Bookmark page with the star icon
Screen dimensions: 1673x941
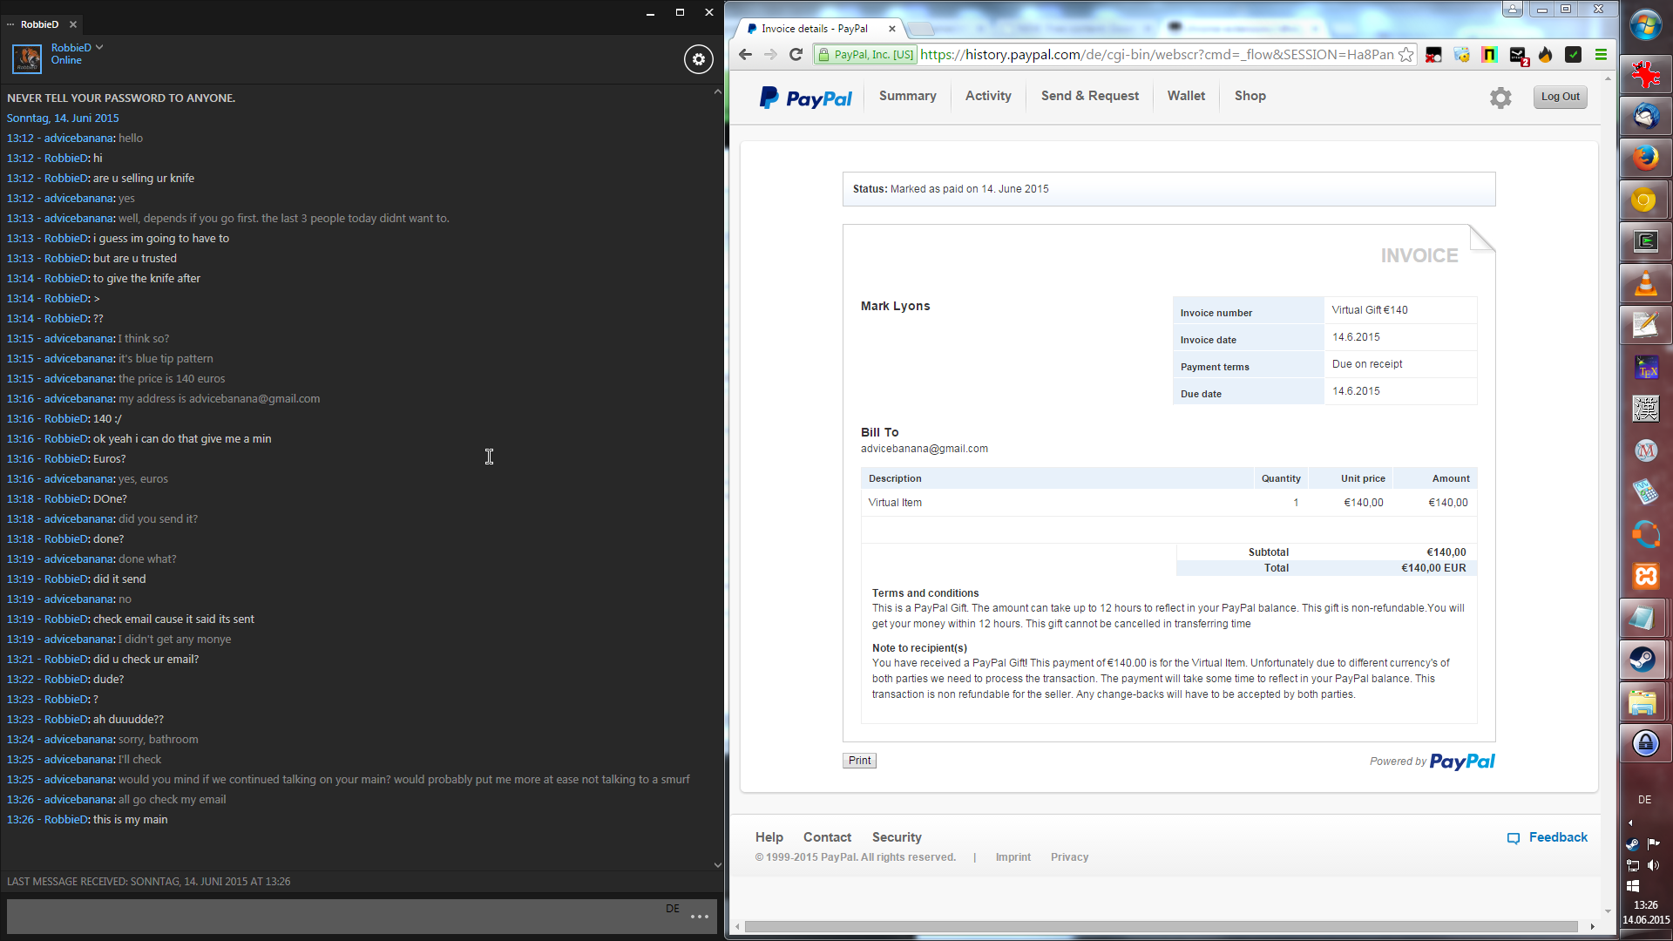1405,55
